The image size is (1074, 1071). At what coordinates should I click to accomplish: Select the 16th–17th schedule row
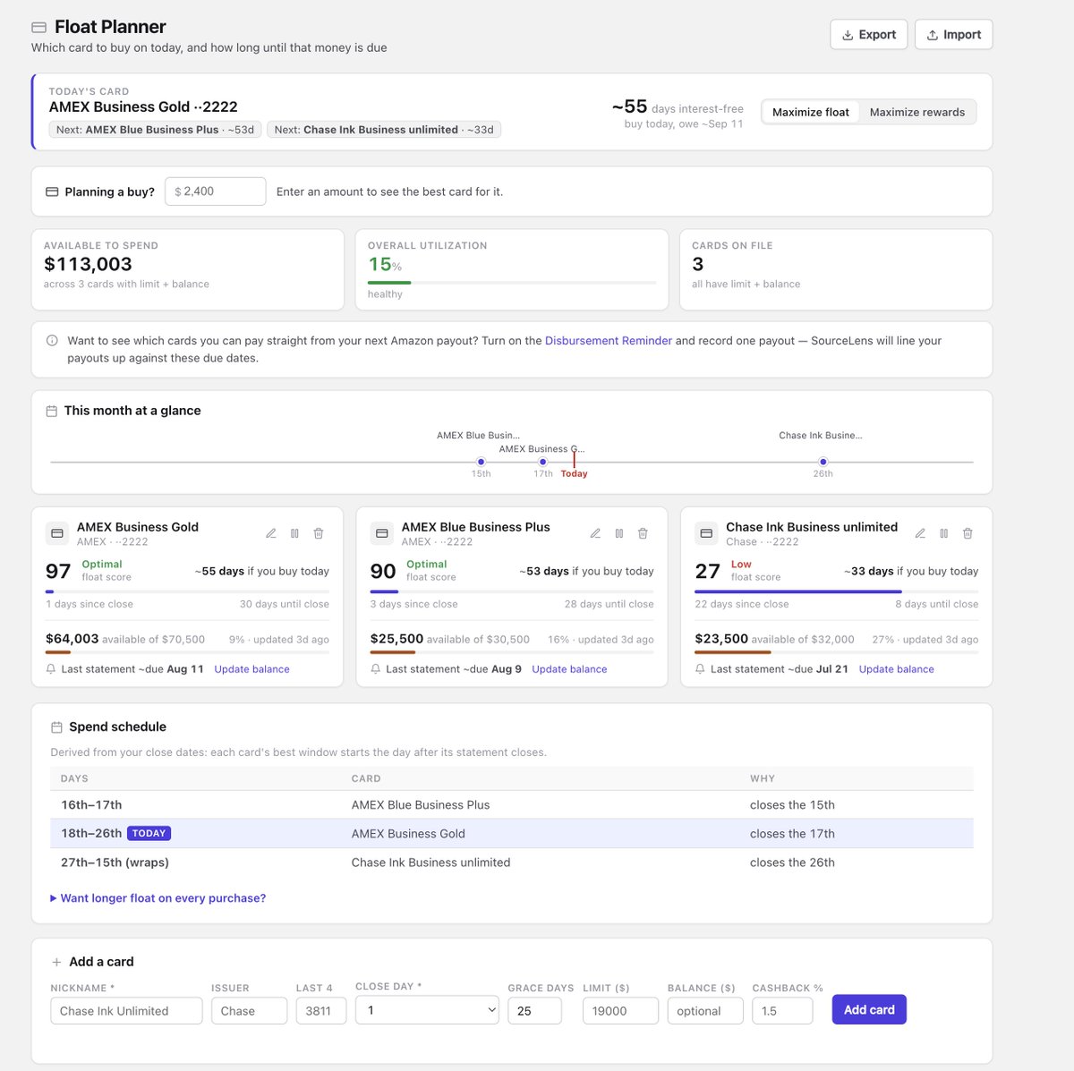coord(512,805)
